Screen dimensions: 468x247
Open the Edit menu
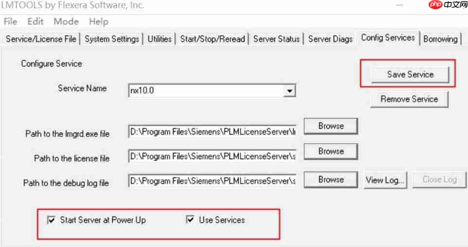(x=35, y=21)
